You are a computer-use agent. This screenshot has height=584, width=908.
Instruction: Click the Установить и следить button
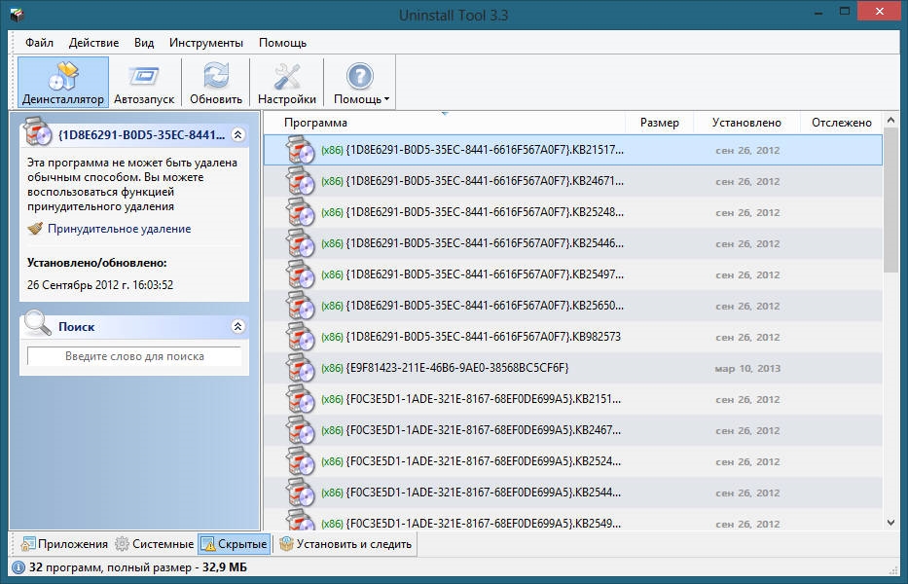[x=345, y=544]
